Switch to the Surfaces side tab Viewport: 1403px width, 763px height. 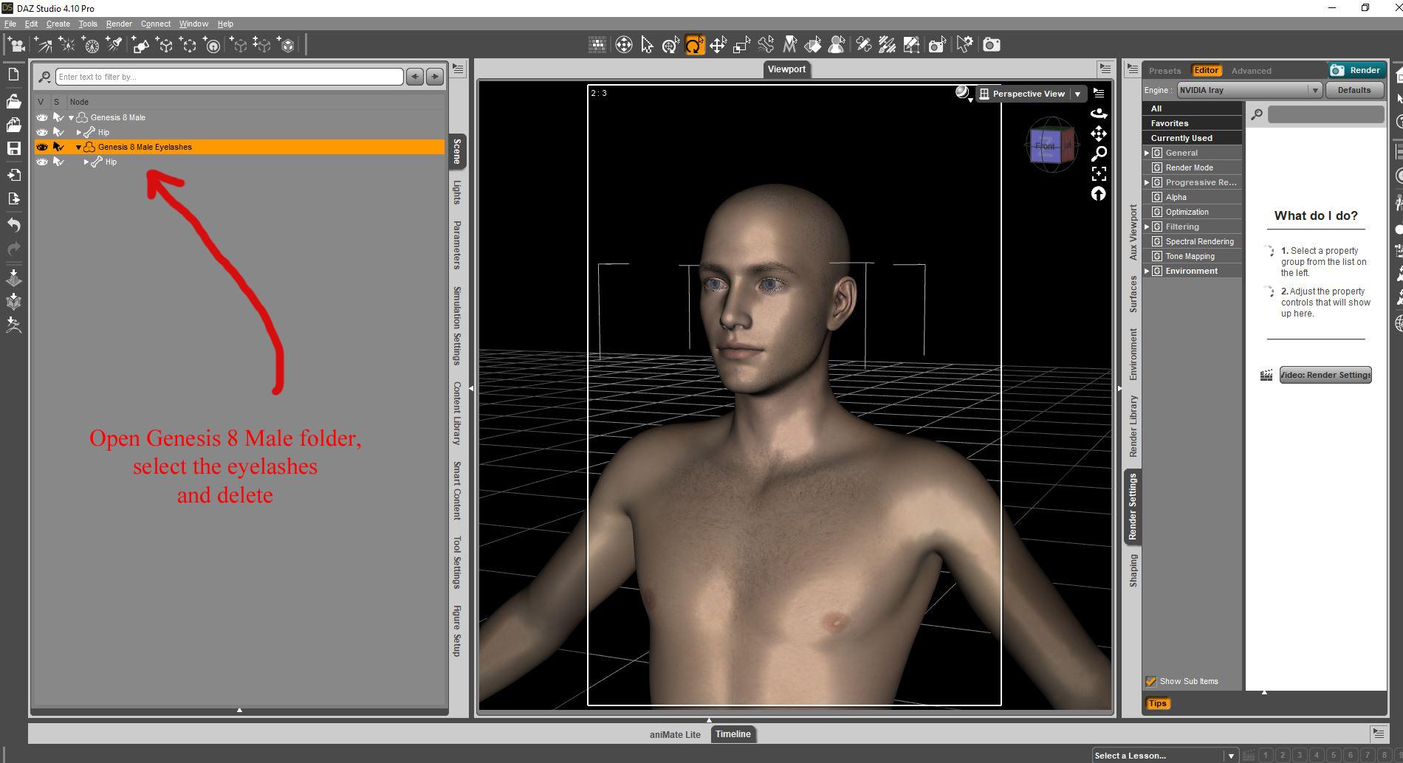coord(1133,294)
